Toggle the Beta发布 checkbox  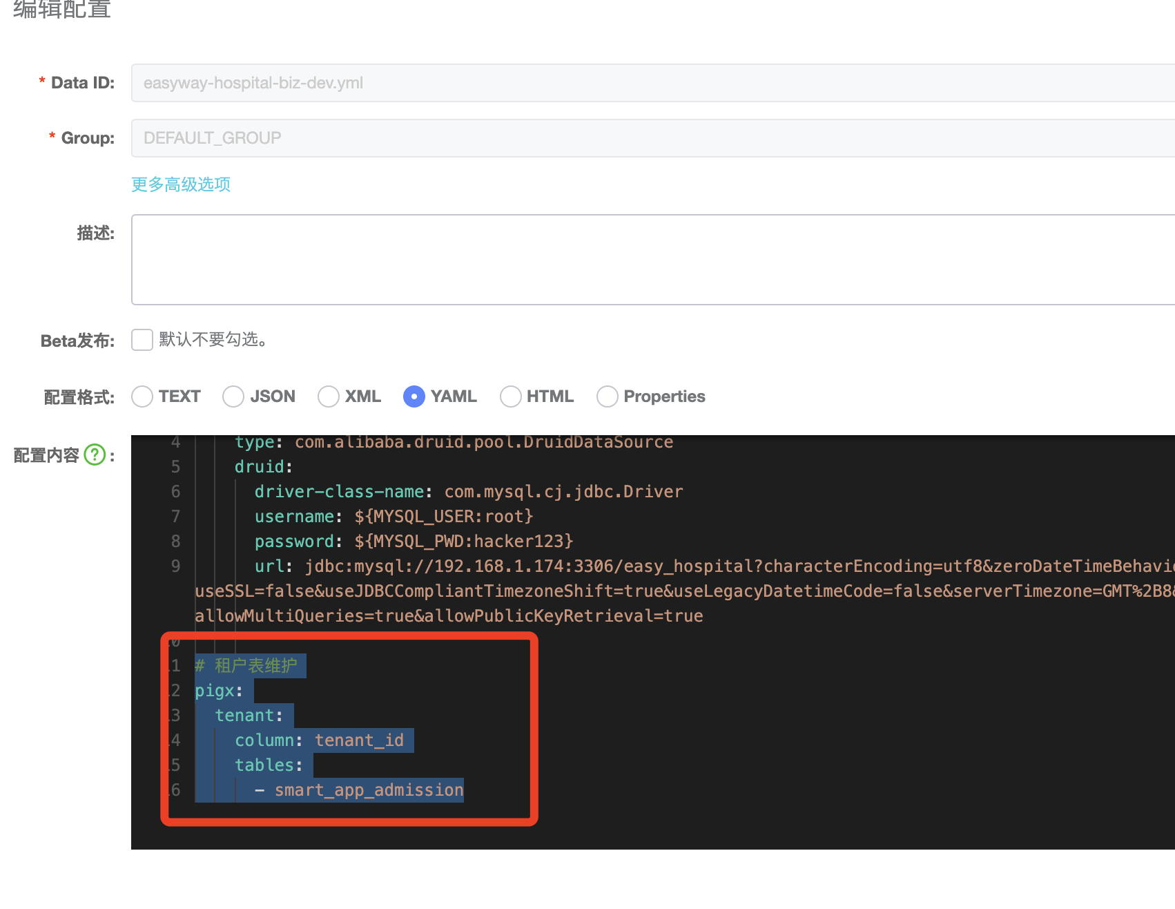[x=142, y=340]
